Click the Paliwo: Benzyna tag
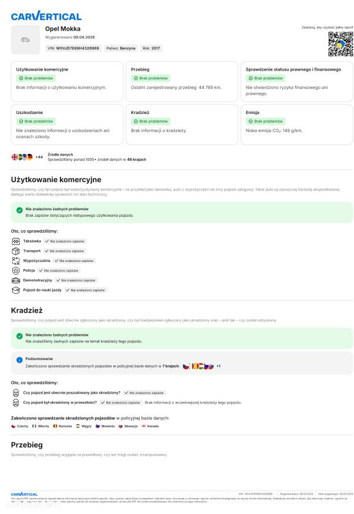 tap(121, 48)
